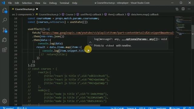This screenshot has height=109, width=194.
Task: Click the master branch in the status bar
Action: pyautogui.click(x=8, y=108)
